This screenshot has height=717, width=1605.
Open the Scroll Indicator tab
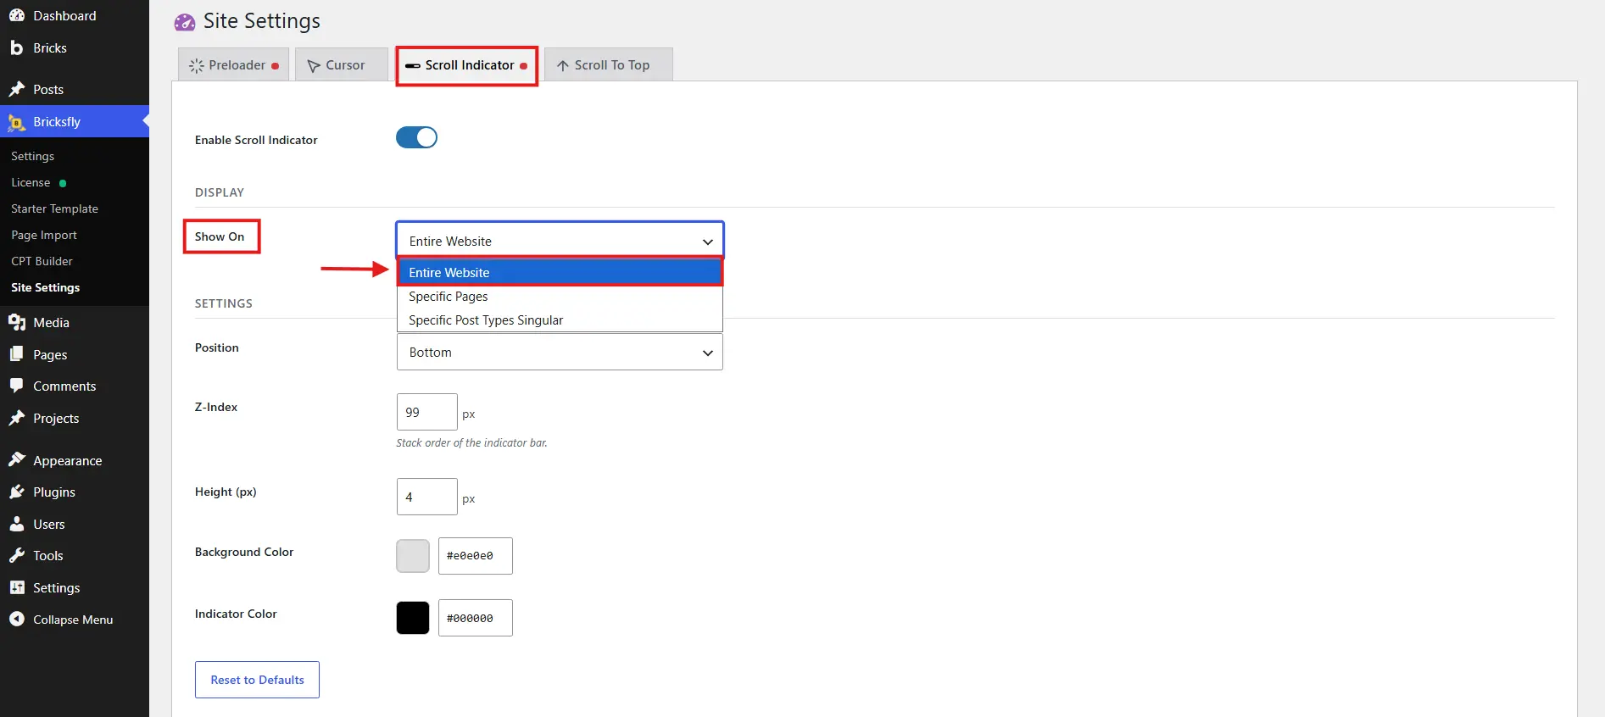466,65
